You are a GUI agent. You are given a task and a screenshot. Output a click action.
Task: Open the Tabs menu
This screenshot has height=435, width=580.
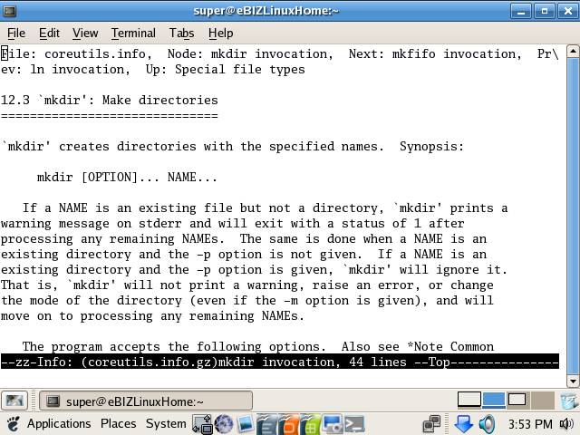click(x=181, y=33)
